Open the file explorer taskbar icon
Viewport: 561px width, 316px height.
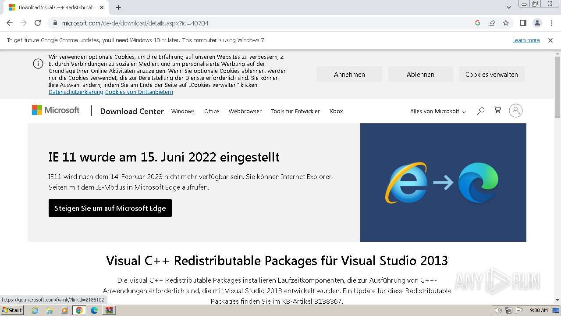pos(50,310)
